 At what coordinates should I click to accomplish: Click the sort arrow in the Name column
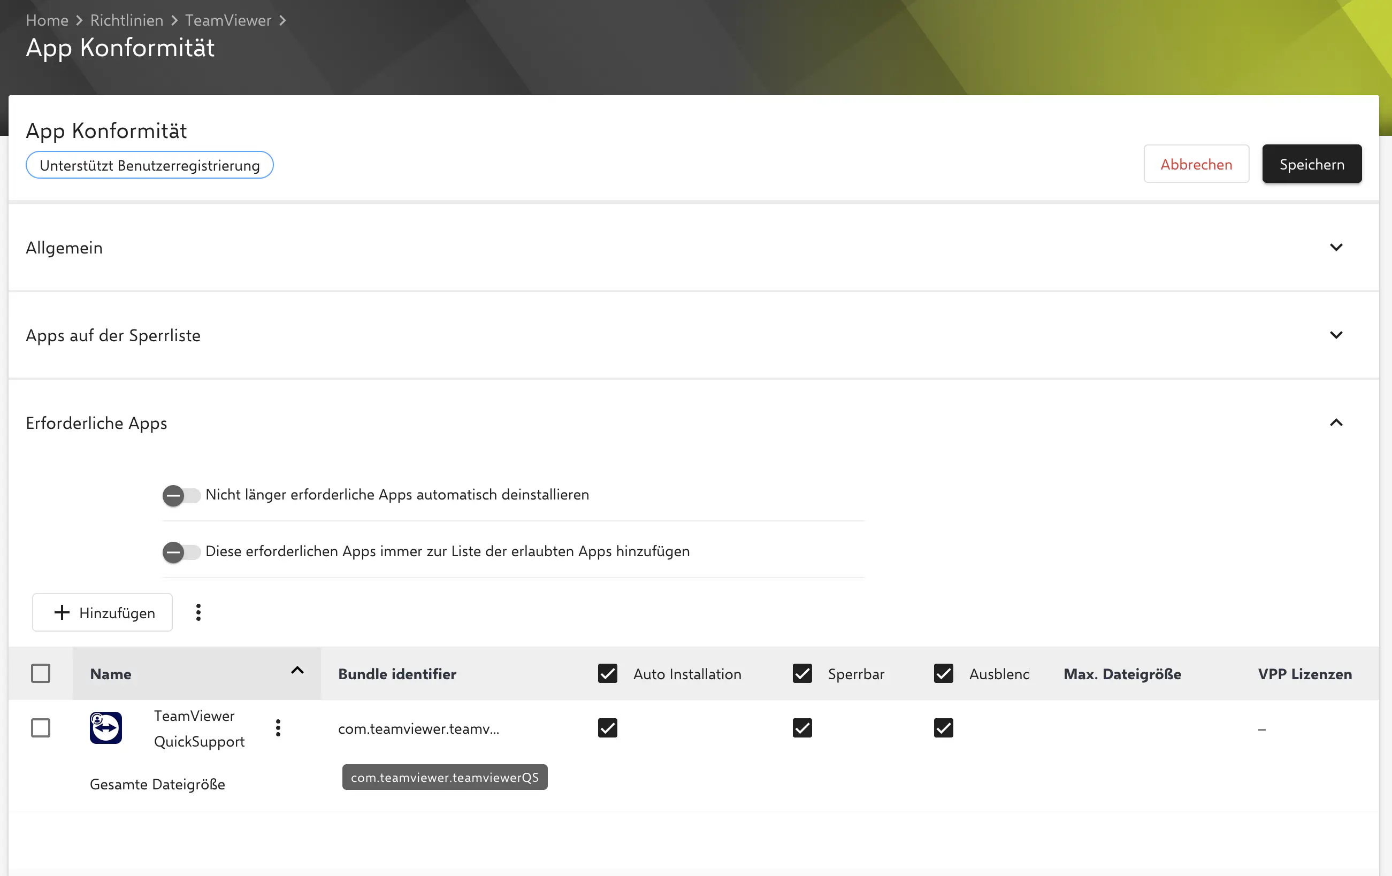coord(297,671)
